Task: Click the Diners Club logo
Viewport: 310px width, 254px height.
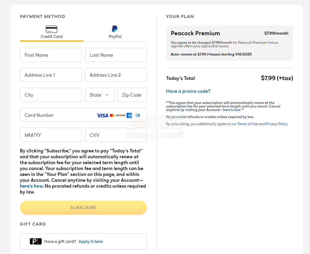Action: pos(137,115)
